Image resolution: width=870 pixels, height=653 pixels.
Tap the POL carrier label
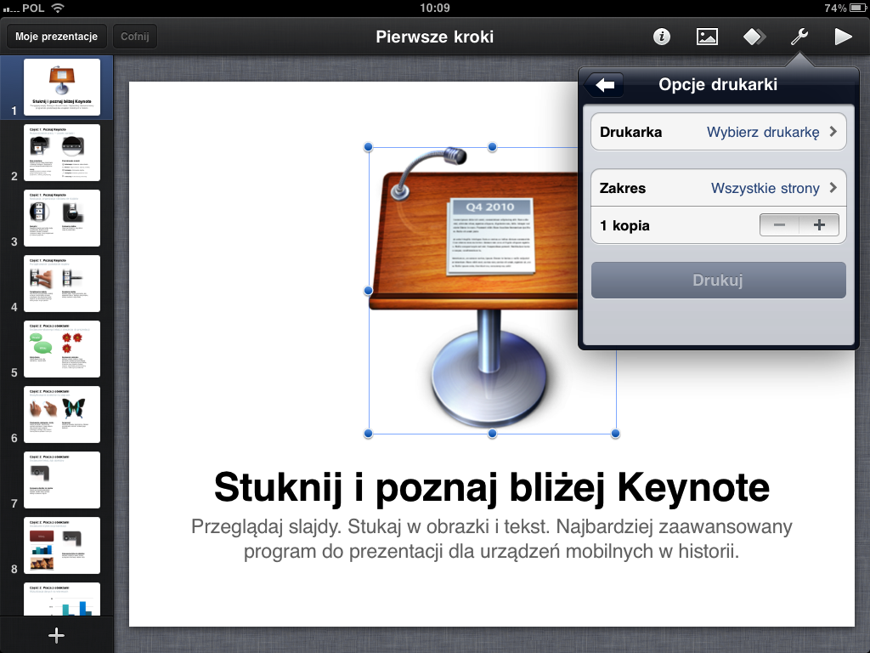point(33,9)
